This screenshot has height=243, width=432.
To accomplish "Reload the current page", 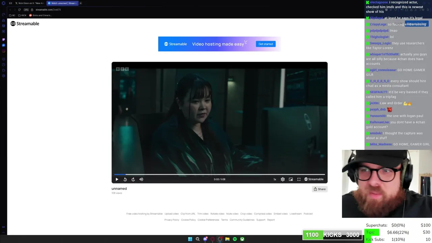I will (x=19, y=10).
